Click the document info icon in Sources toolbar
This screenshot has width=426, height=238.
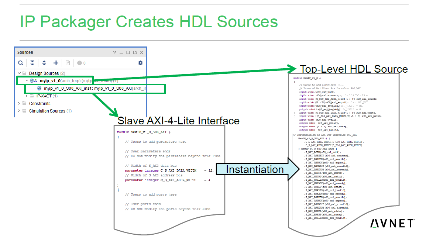68,63
